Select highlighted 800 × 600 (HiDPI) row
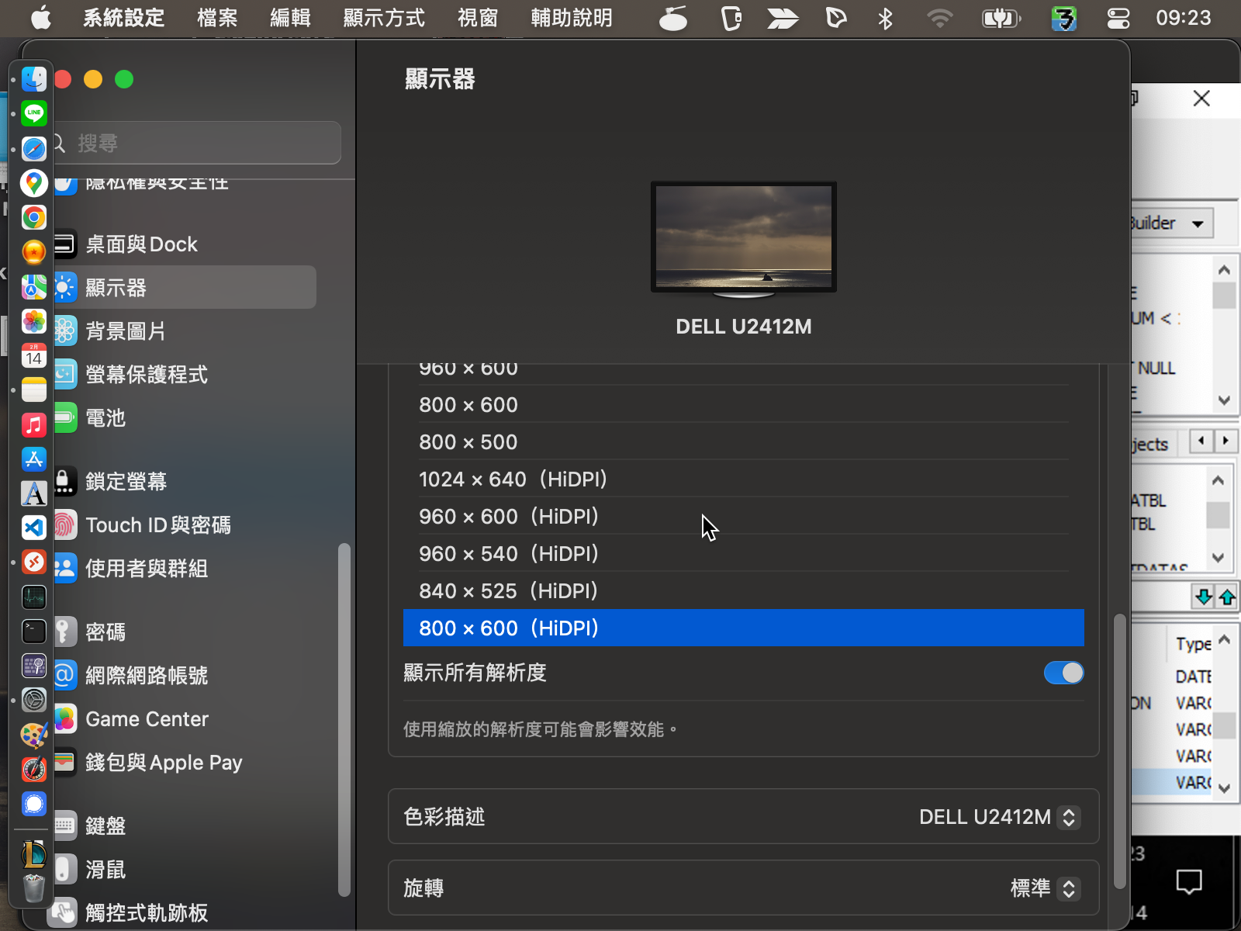Viewport: 1241px width, 931px height. pos(744,628)
